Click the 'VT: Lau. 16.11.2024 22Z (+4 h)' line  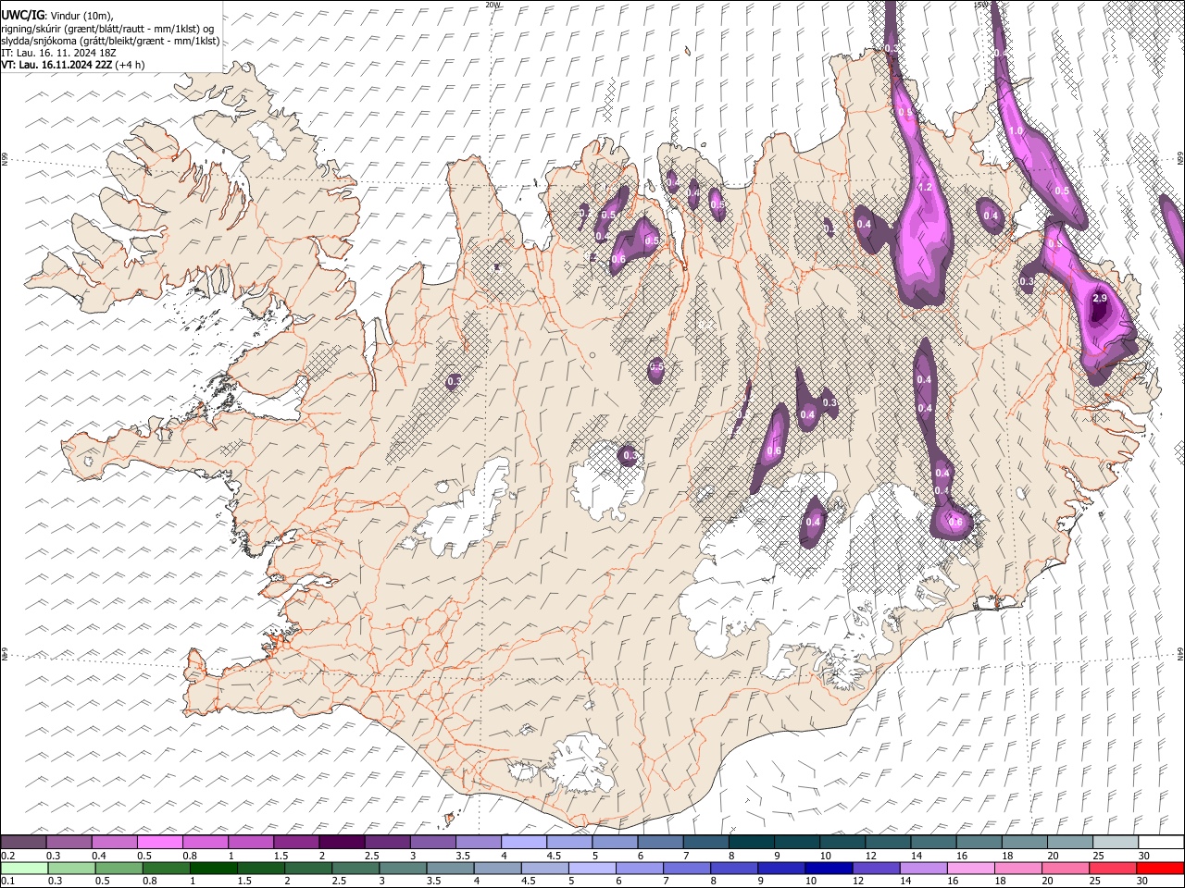tap(73, 65)
